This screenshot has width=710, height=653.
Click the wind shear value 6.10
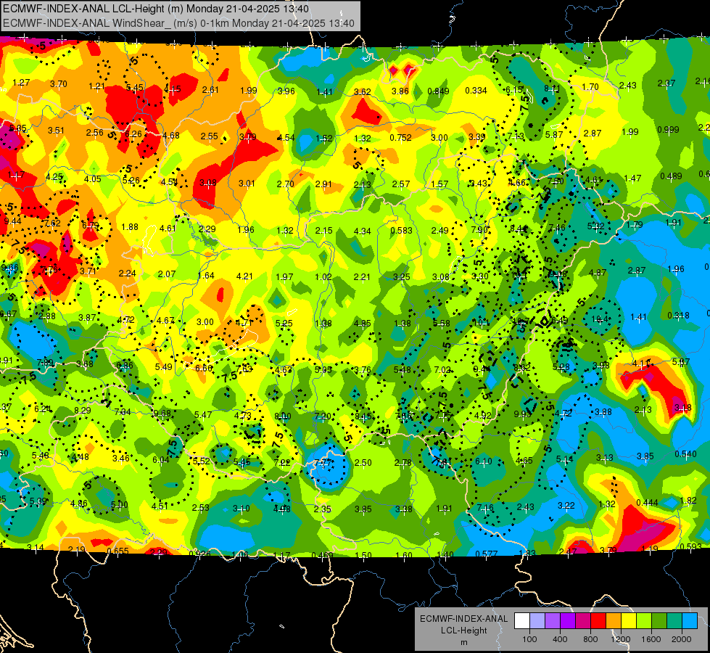[483, 461]
